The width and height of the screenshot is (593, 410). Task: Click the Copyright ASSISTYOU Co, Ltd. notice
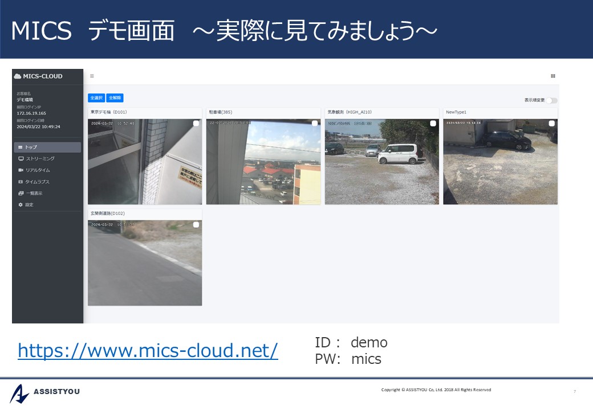(x=436, y=389)
